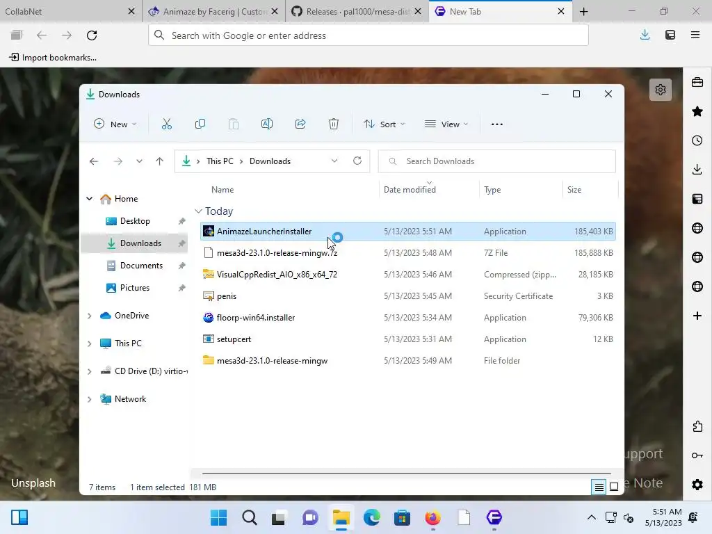Click the Share icon in Explorer toolbar

pyautogui.click(x=300, y=124)
